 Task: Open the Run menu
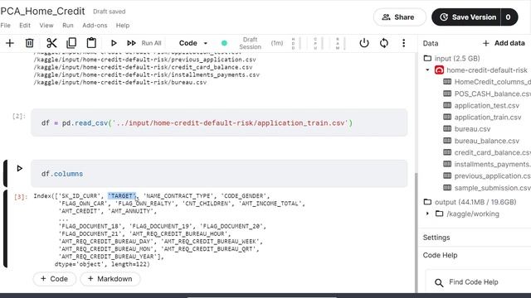tap(68, 26)
